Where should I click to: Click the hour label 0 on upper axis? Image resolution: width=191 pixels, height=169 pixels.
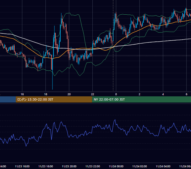click(x=116, y=94)
